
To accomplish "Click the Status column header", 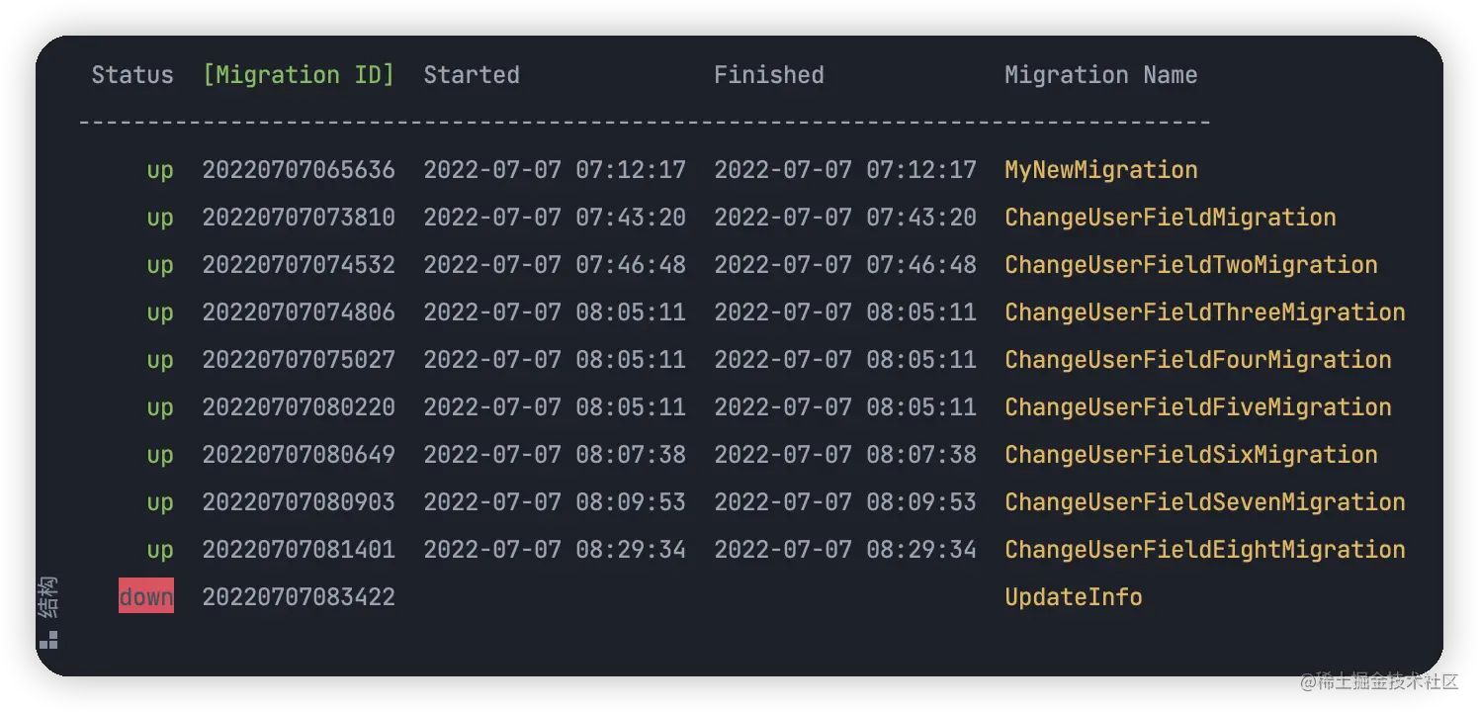I will click(x=132, y=75).
